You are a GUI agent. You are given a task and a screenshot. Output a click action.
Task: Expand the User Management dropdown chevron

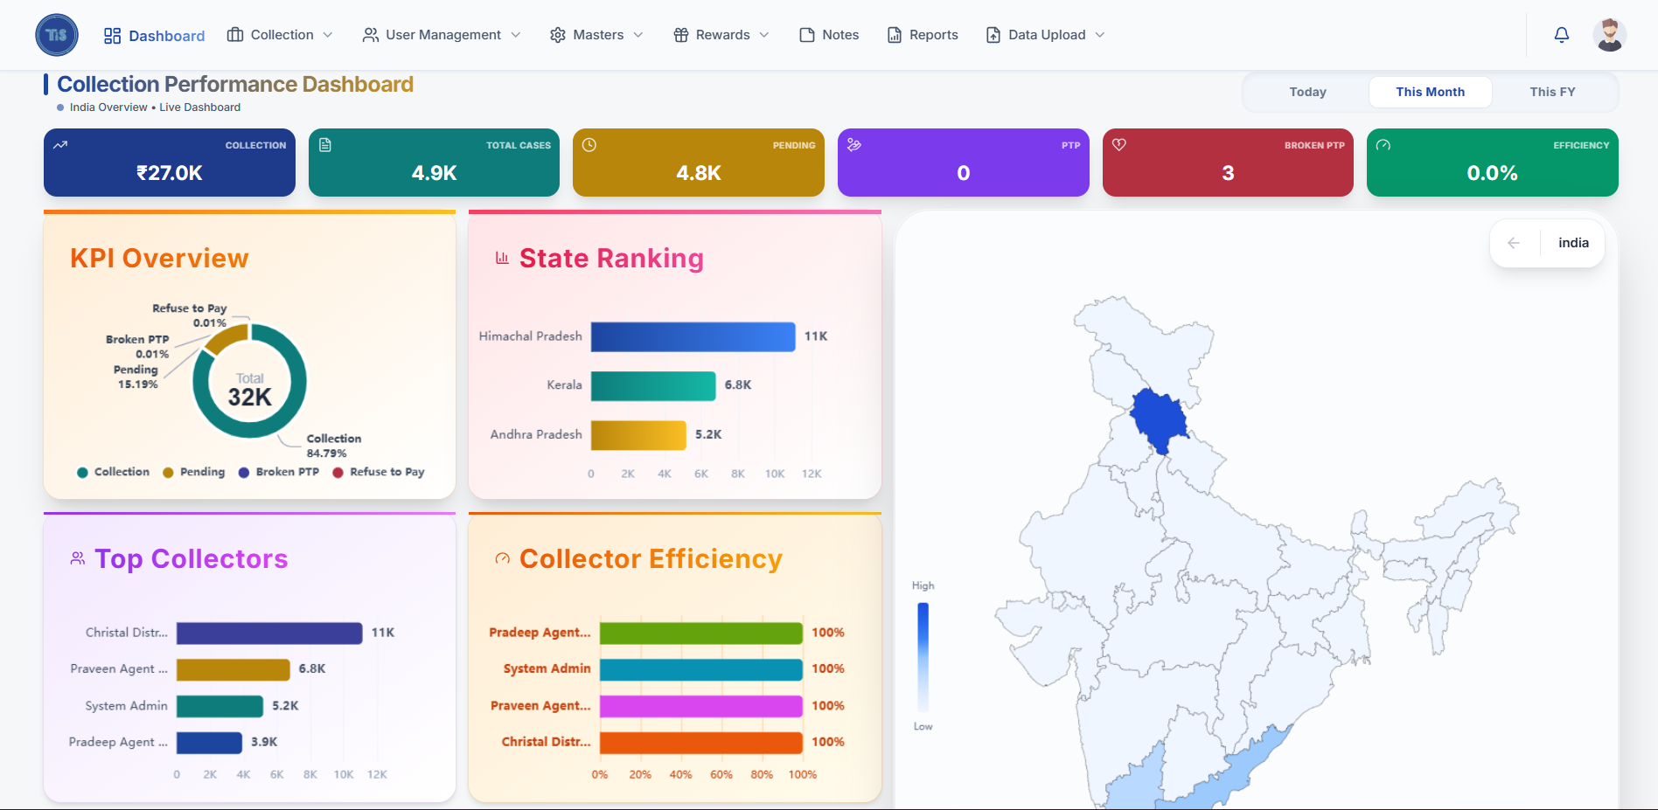click(516, 35)
